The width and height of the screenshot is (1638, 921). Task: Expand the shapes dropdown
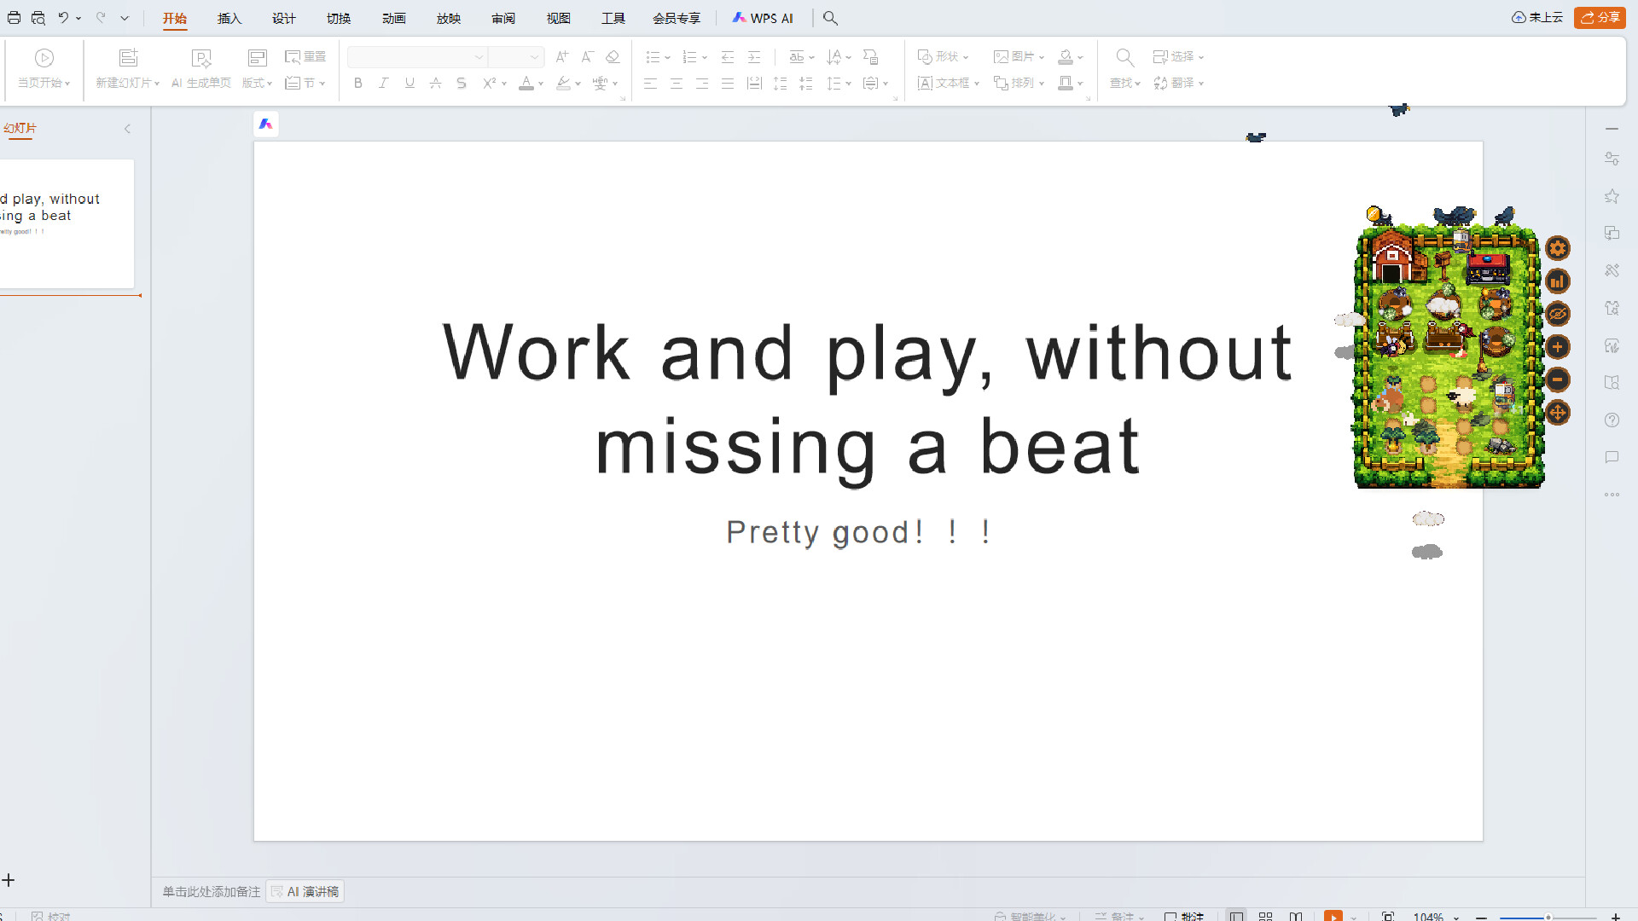pyautogui.click(x=965, y=57)
